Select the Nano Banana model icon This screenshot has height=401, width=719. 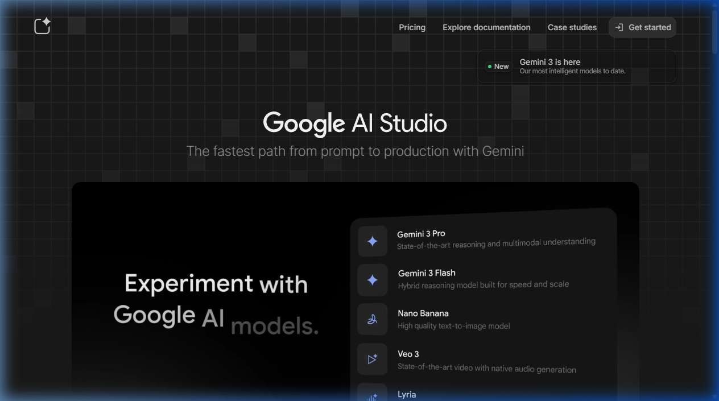pyautogui.click(x=373, y=319)
